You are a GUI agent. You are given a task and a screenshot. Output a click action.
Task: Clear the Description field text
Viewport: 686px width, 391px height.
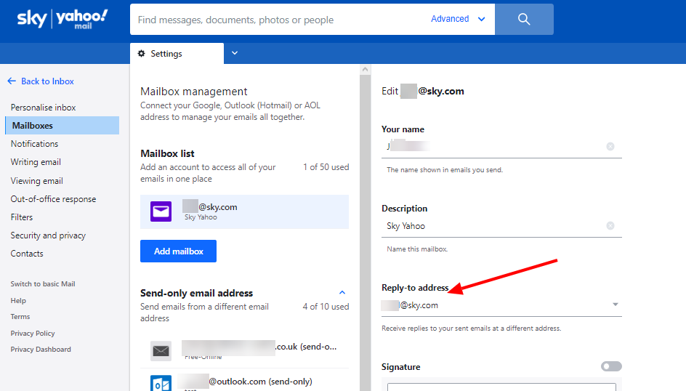coord(610,225)
